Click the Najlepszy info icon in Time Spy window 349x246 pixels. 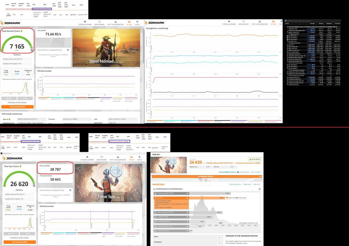tap(30, 207)
